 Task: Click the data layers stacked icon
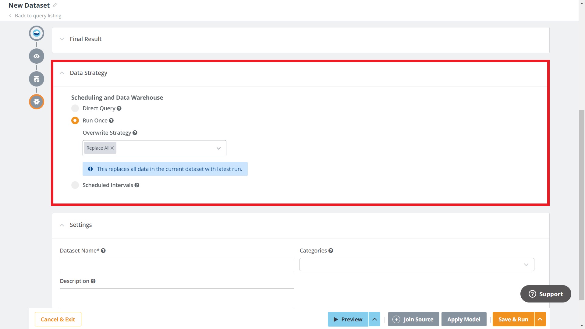(x=36, y=79)
